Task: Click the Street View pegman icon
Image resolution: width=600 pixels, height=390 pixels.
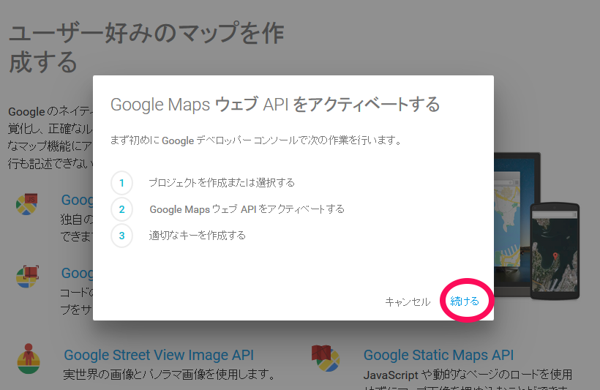Action: click(29, 359)
